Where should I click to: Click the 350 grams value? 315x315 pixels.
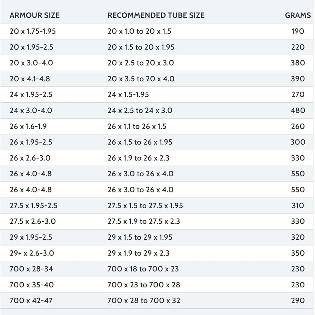pyautogui.click(x=298, y=253)
